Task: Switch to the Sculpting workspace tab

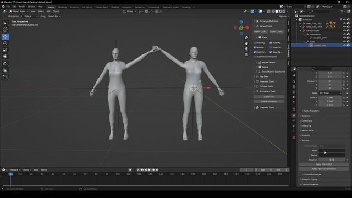Action: [74, 7]
